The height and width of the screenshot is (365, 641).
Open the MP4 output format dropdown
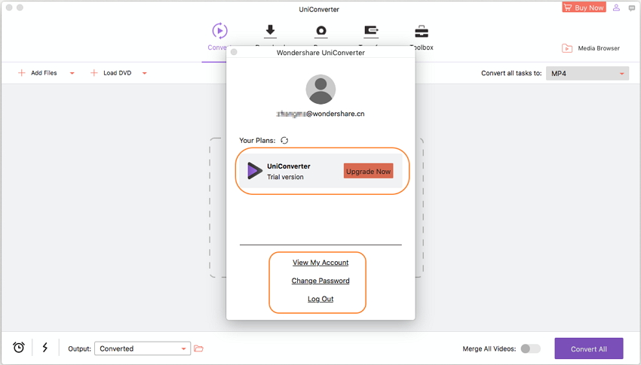(x=587, y=74)
